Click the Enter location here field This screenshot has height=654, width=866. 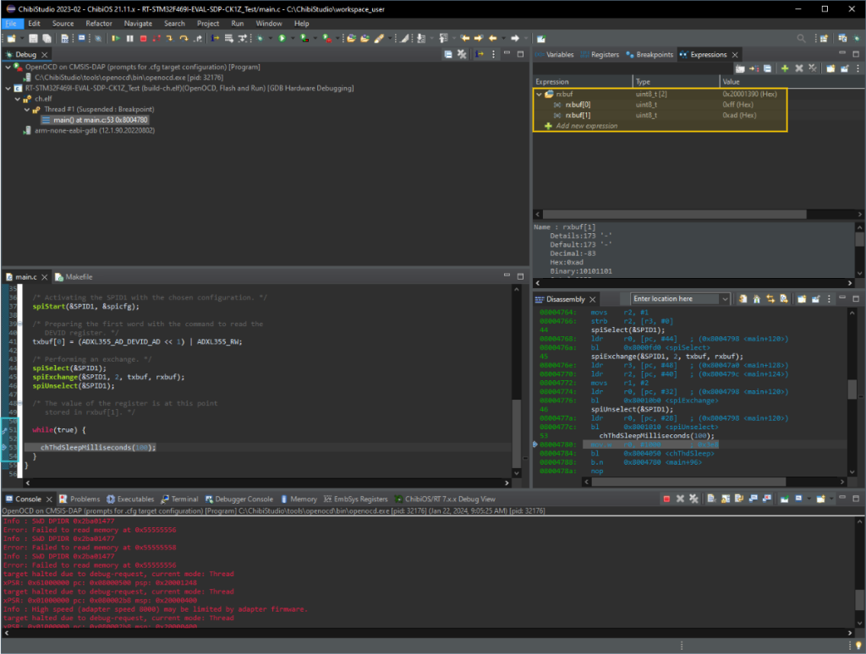pyautogui.click(x=676, y=298)
